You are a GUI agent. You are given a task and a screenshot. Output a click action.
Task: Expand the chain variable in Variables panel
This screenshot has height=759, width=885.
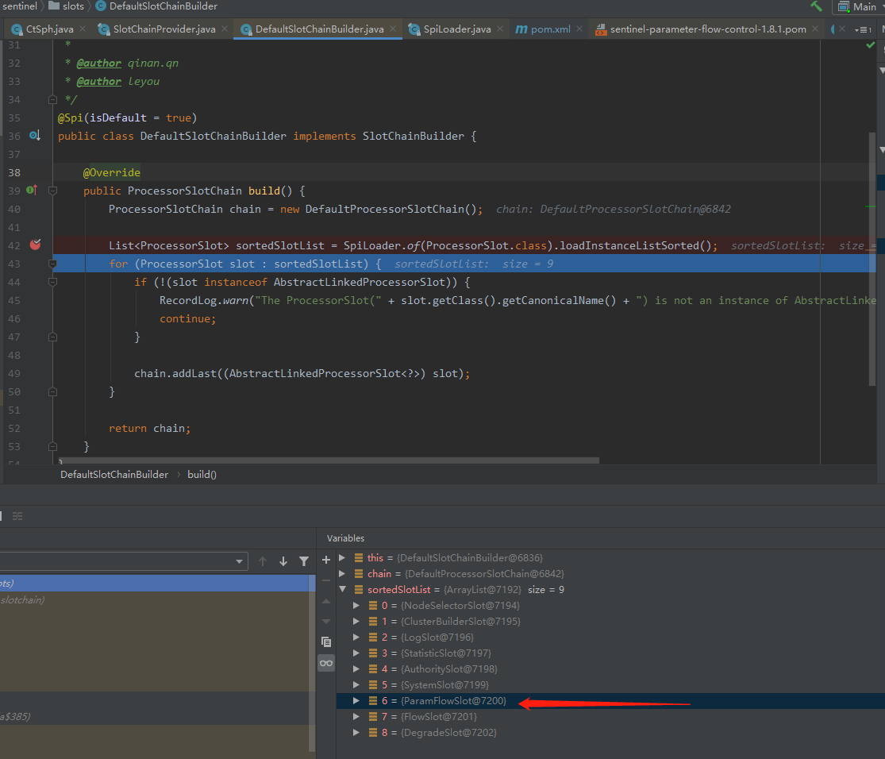coord(341,573)
